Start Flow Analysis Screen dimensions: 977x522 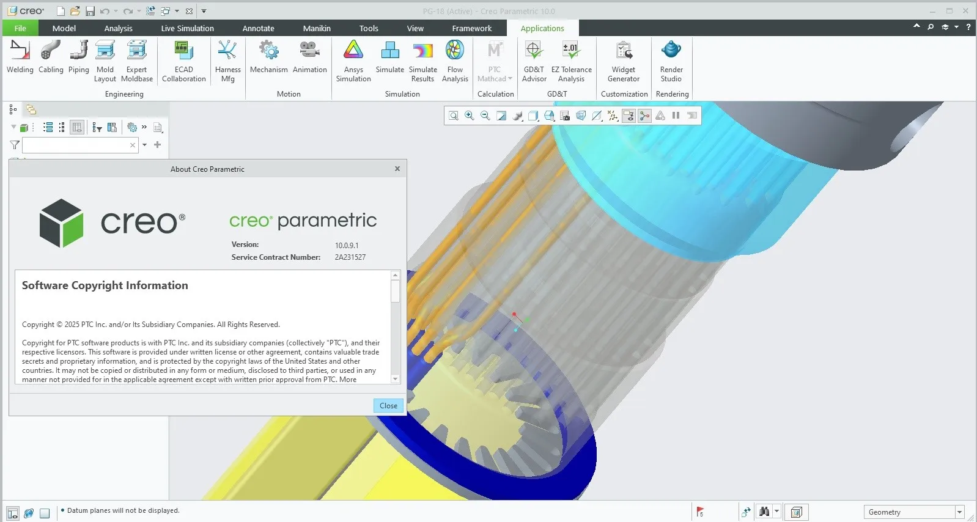(455, 61)
